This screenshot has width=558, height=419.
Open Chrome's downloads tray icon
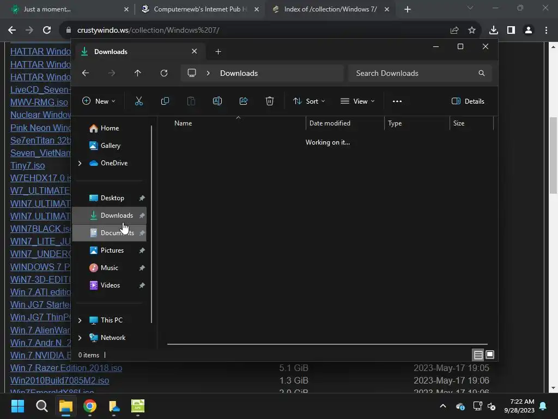494,31
